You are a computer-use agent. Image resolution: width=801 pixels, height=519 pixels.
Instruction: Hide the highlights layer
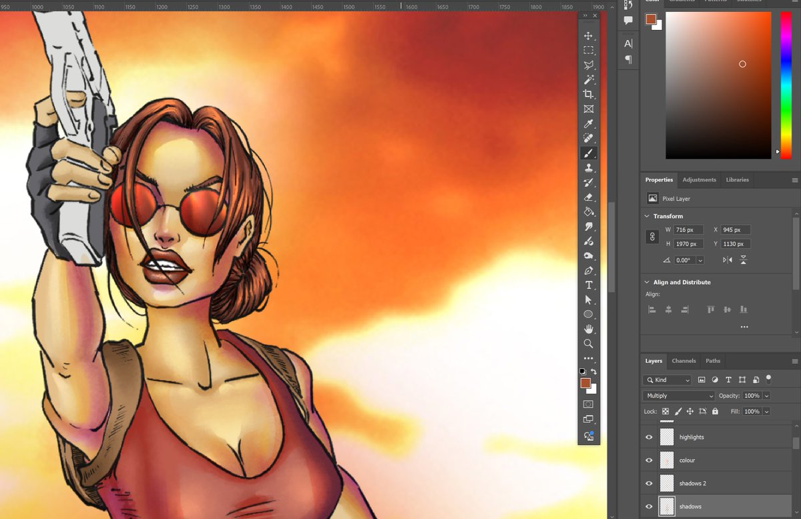tap(649, 437)
